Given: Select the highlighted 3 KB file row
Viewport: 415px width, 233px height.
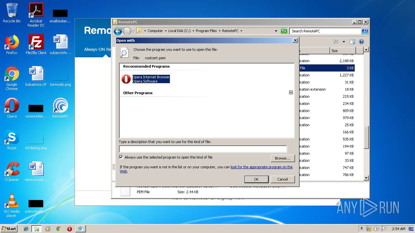Looking at the screenshot, I should (326, 68).
